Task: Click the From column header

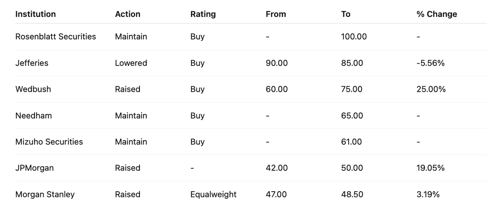Action: pyautogui.click(x=276, y=14)
